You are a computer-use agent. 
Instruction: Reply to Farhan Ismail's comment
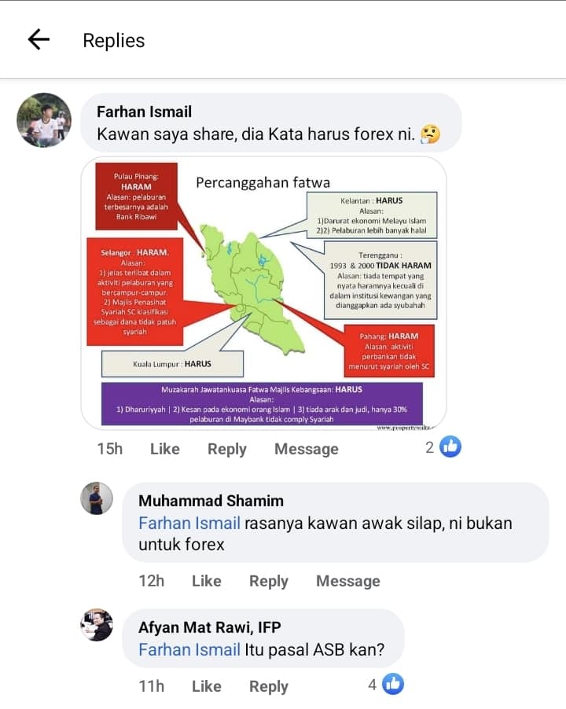click(x=227, y=449)
